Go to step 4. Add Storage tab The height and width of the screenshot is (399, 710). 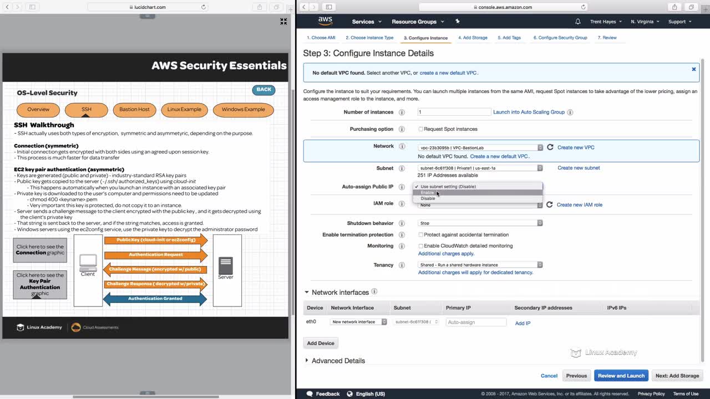[473, 38]
